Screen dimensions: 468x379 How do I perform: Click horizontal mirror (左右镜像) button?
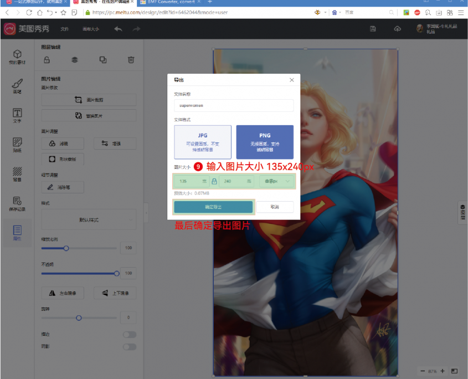[x=63, y=293]
